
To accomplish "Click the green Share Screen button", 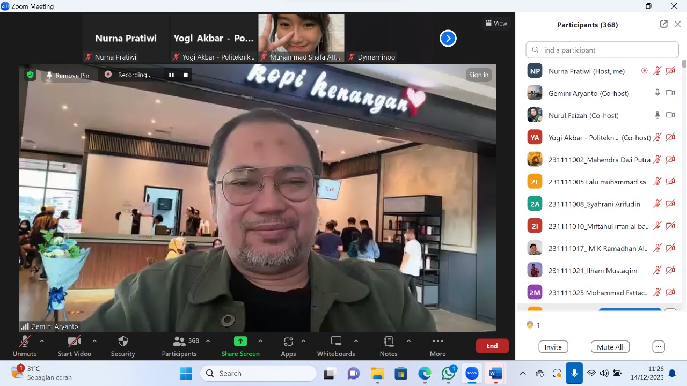I will [x=240, y=346].
